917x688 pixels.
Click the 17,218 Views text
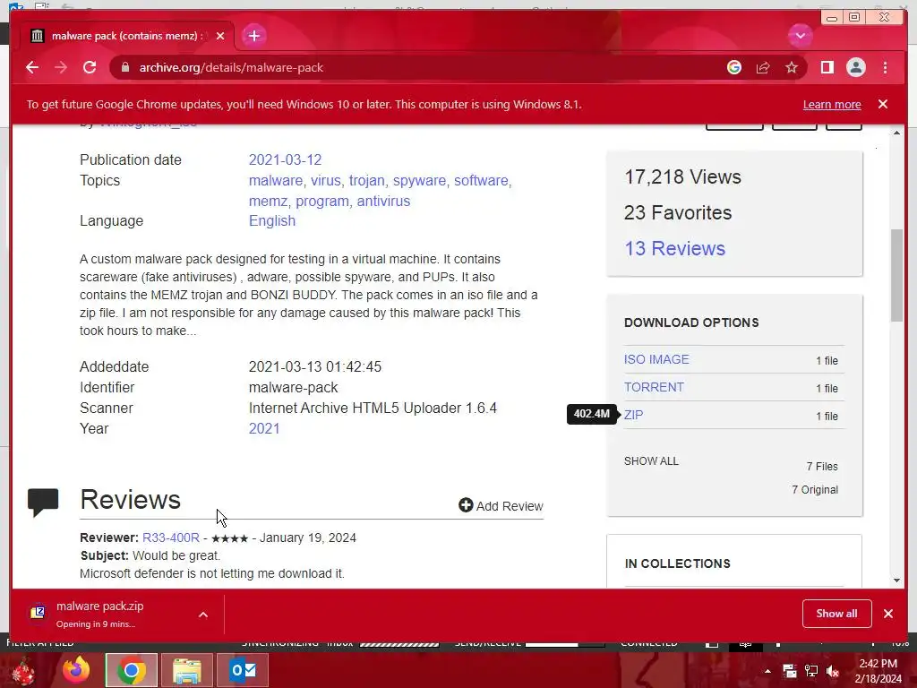[682, 176]
